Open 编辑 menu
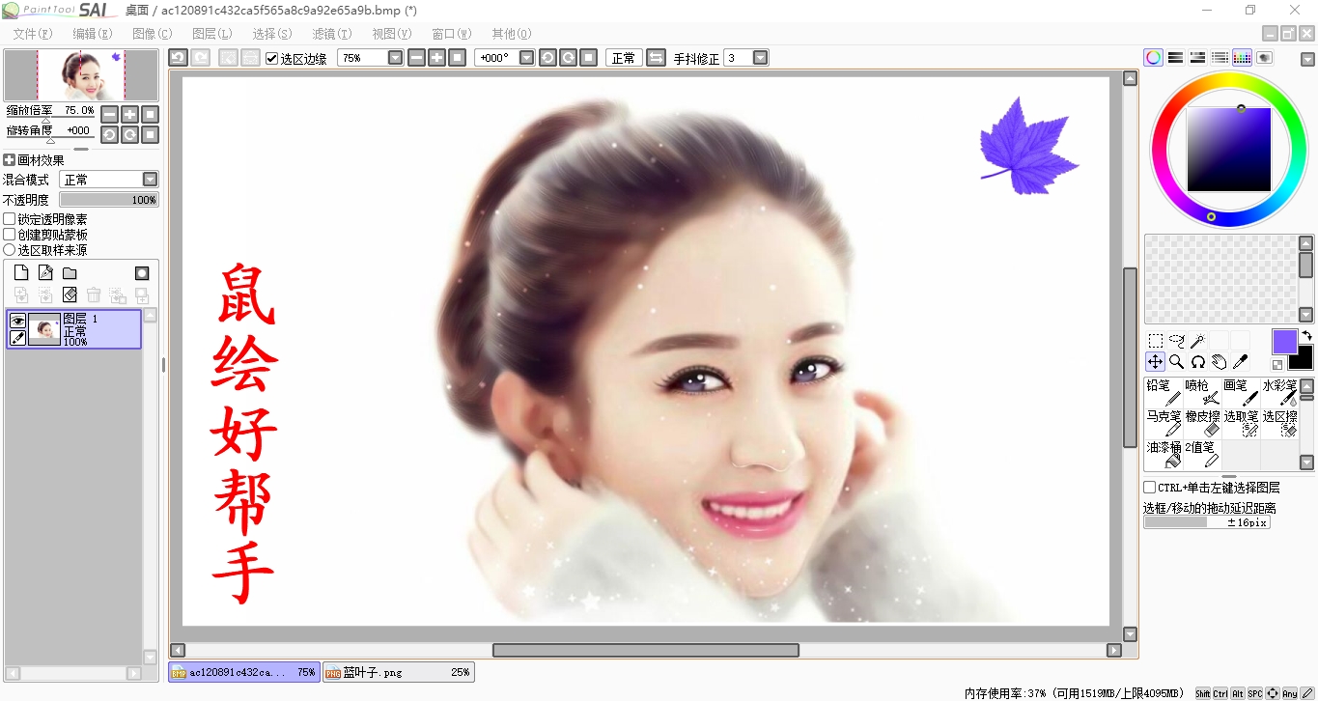The image size is (1318, 701). coord(93,34)
